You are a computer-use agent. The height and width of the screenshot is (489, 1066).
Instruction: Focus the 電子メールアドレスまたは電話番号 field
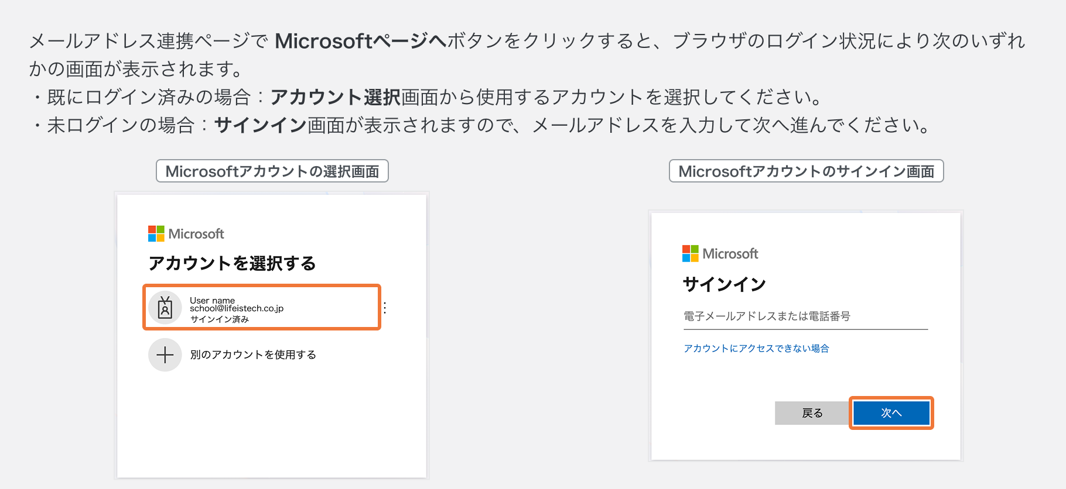pos(805,316)
